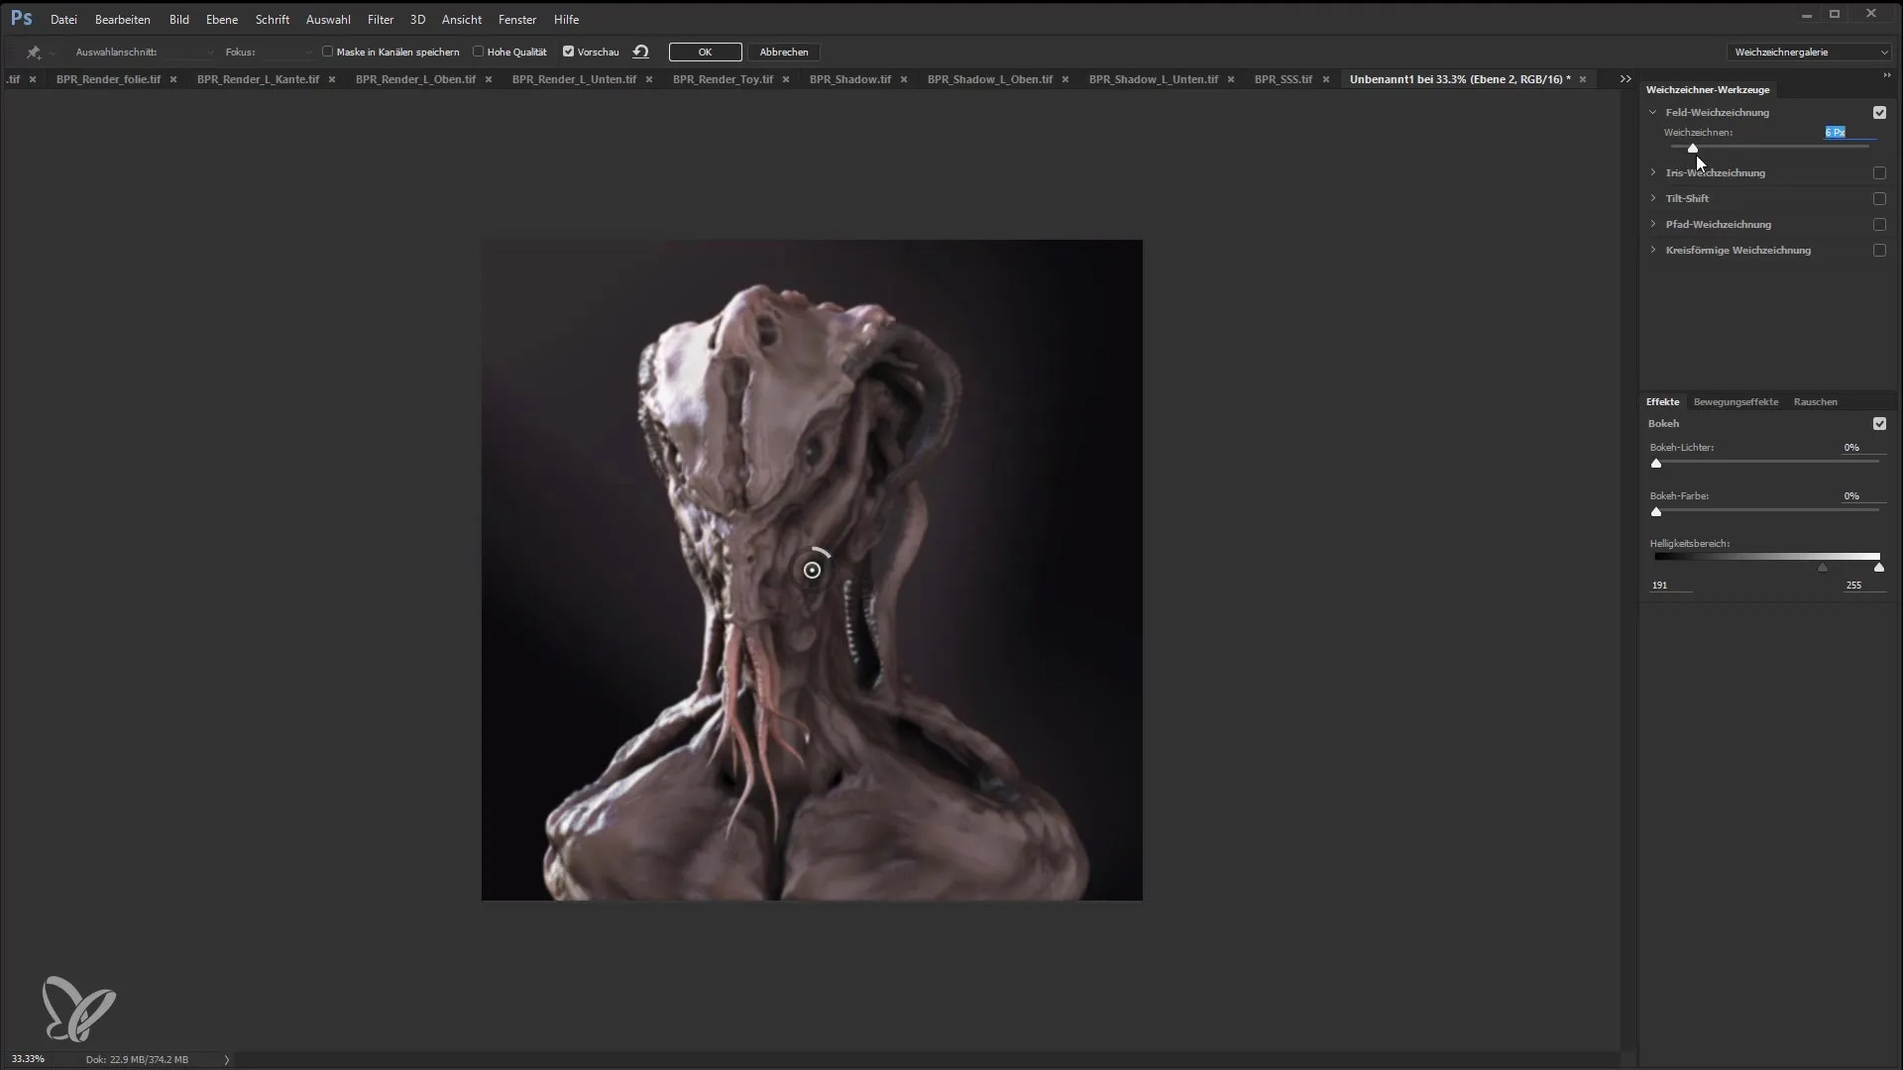Image resolution: width=1903 pixels, height=1070 pixels.
Task: Close the BPR_SSS.tif tab
Action: pos(1325,79)
